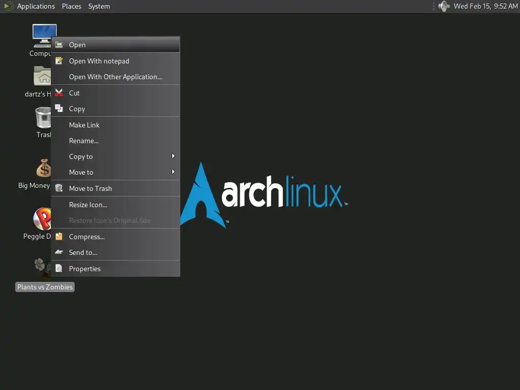This screenshot has height=390, width=520.
Task: Open the Places menu
Action: 72,6
